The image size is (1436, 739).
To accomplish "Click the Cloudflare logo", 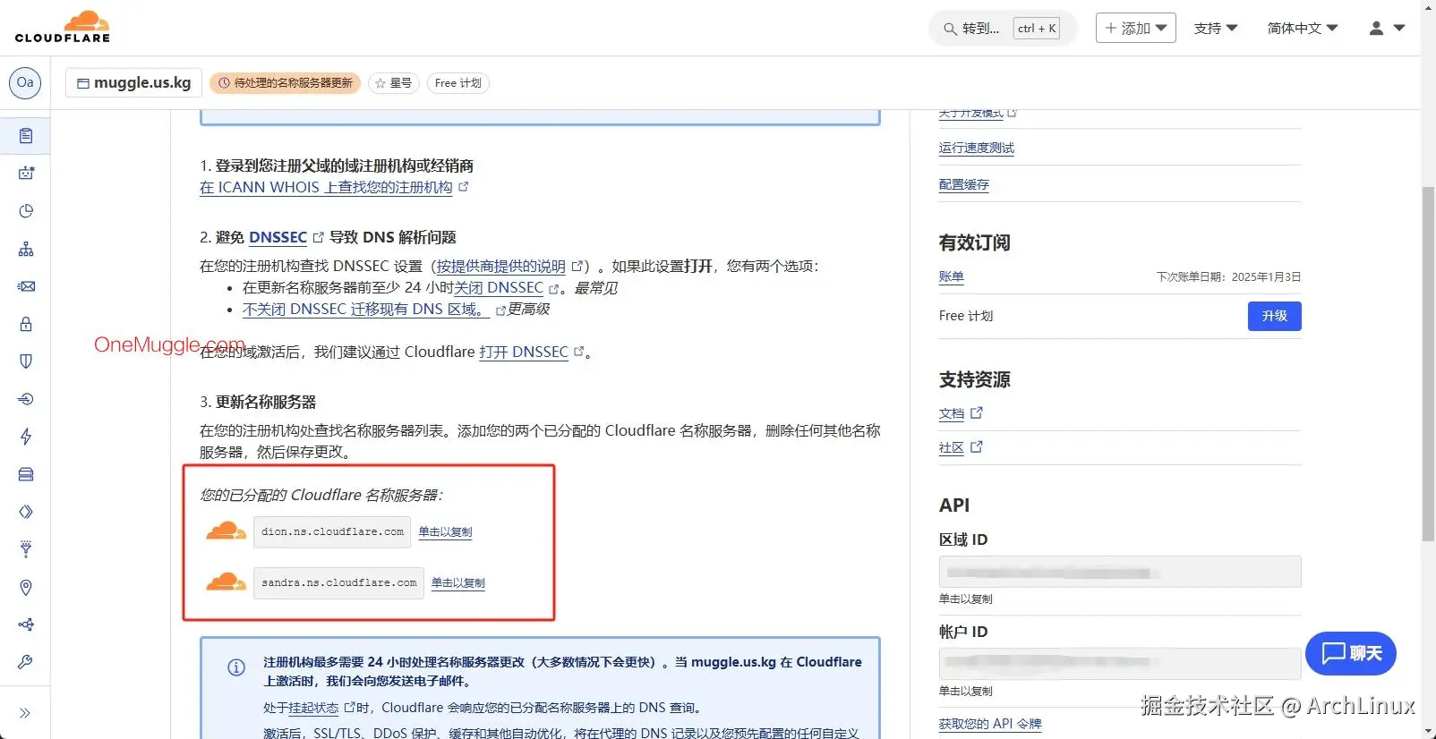I will [63, 27].
